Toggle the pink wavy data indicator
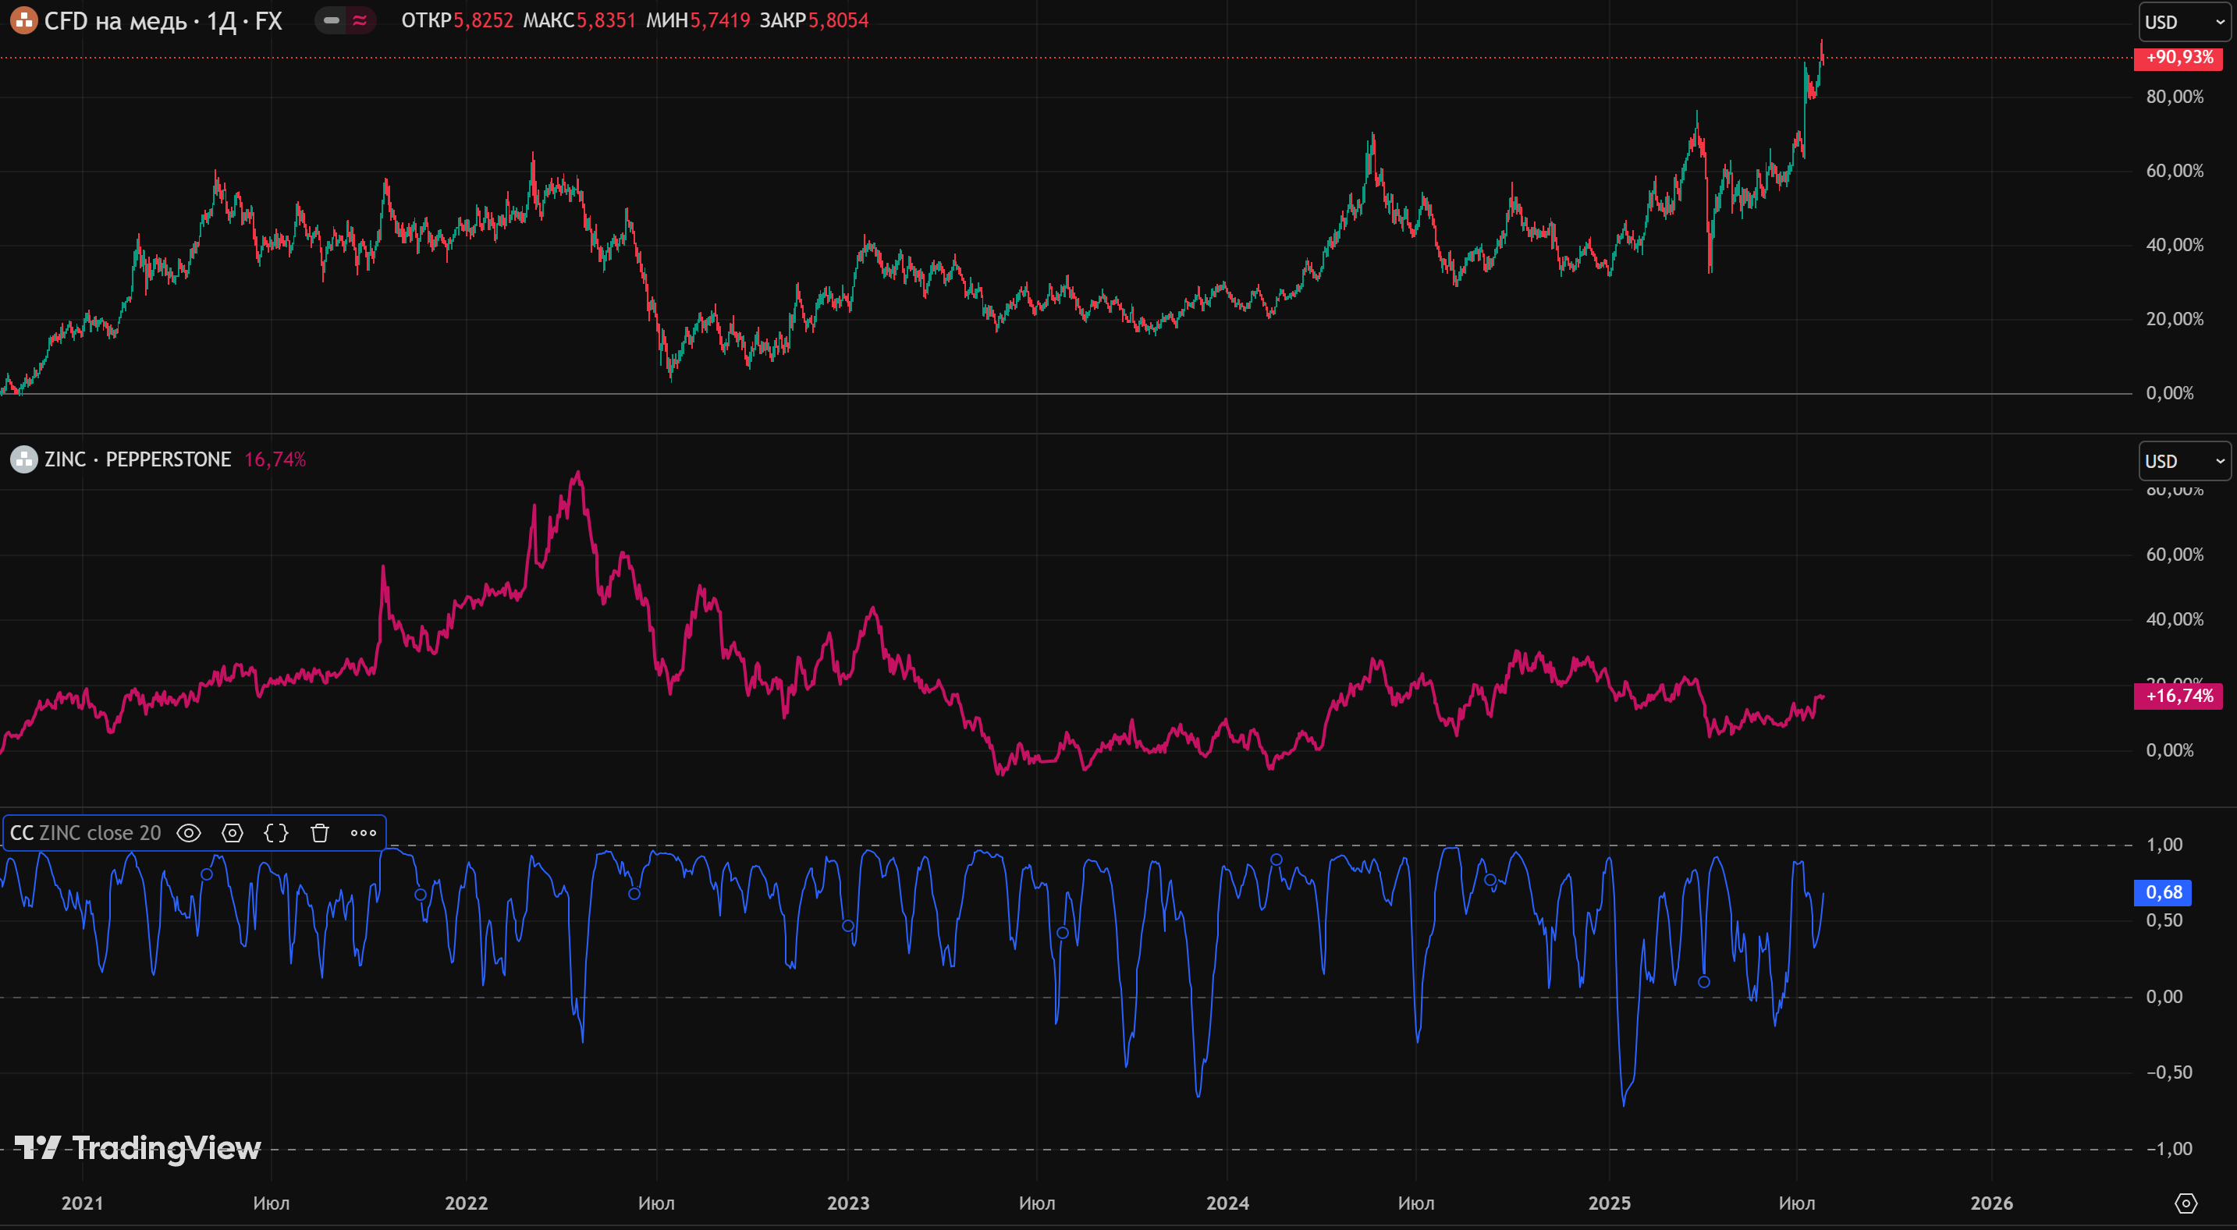 tap(360, 20)
